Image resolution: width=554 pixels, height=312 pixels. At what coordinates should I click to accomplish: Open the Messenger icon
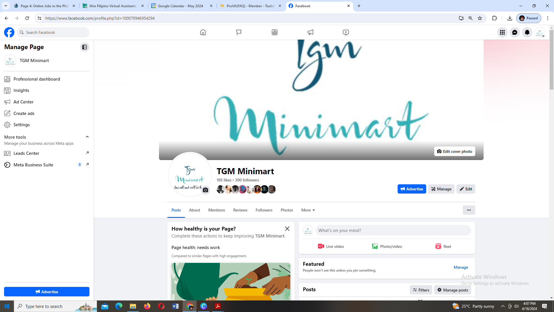pos(514,32)
